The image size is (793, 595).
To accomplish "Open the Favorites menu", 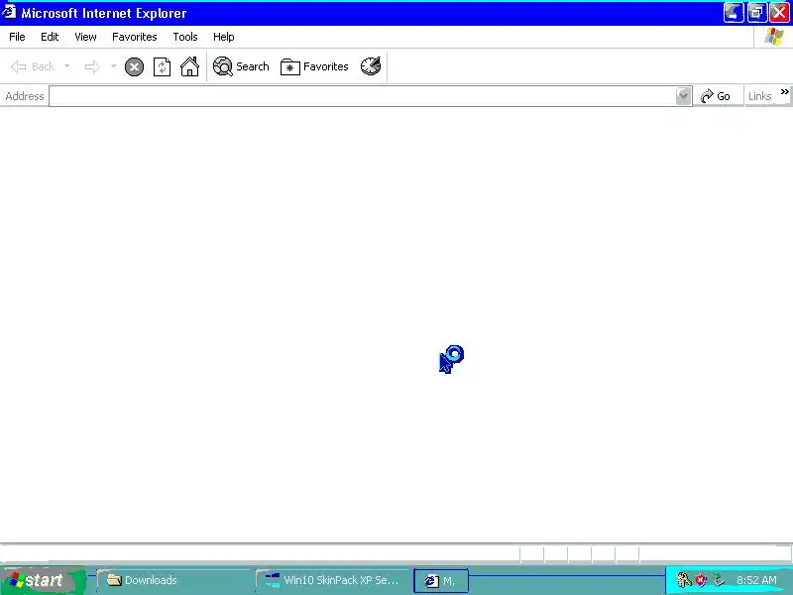I will (x=135, y=37).
